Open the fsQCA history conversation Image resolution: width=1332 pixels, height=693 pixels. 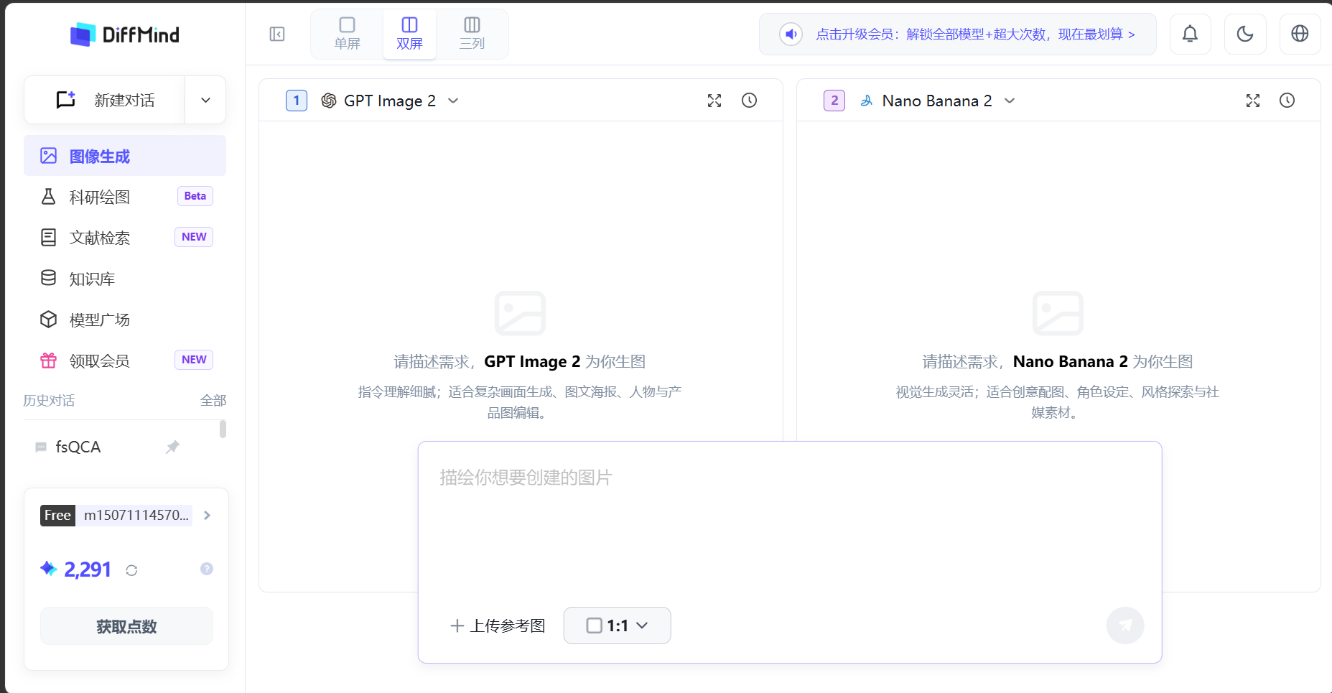click(78, 447)
